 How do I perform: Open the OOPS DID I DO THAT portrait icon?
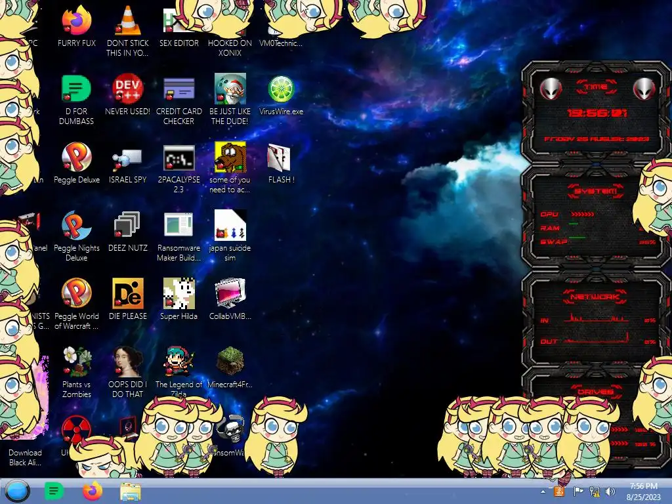[127, 362]
